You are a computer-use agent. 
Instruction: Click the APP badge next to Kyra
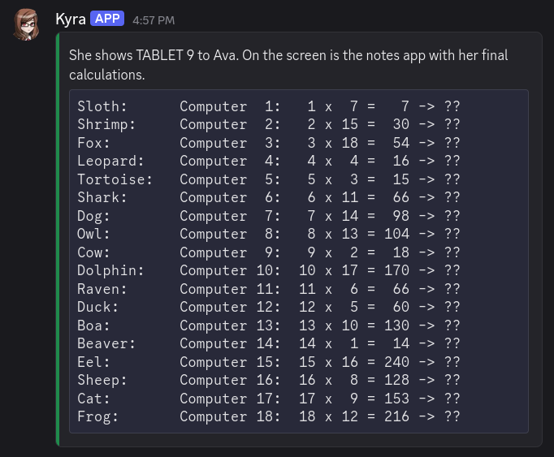click(x=107, y=19)
